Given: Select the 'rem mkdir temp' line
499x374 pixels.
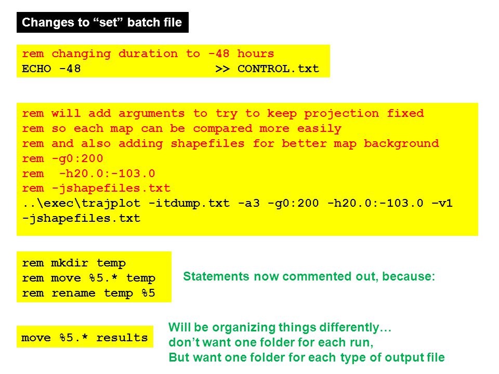Looking at the screenshot, I should coord(74,263).
